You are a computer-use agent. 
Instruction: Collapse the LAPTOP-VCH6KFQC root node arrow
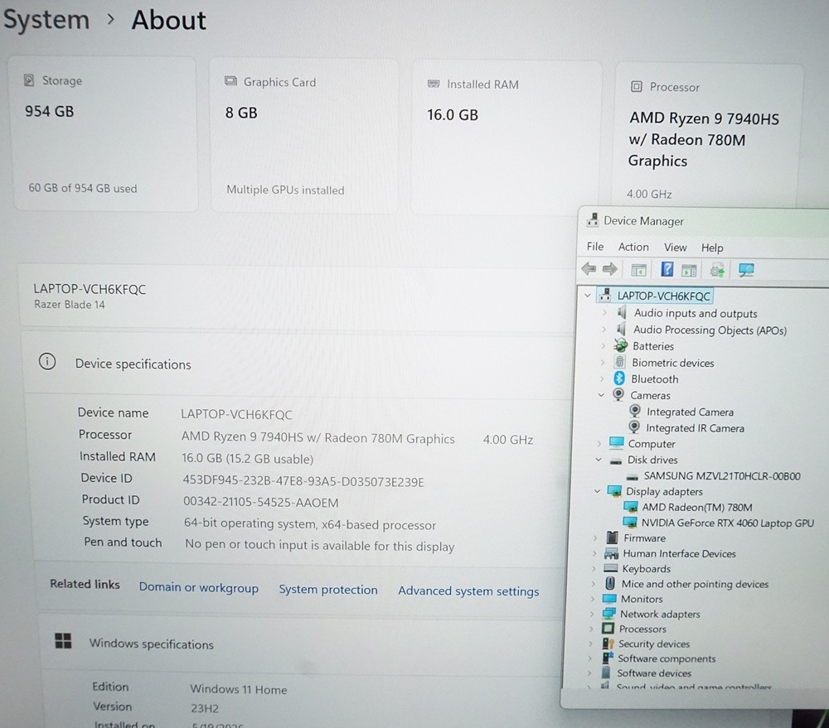tap(588, 296)
